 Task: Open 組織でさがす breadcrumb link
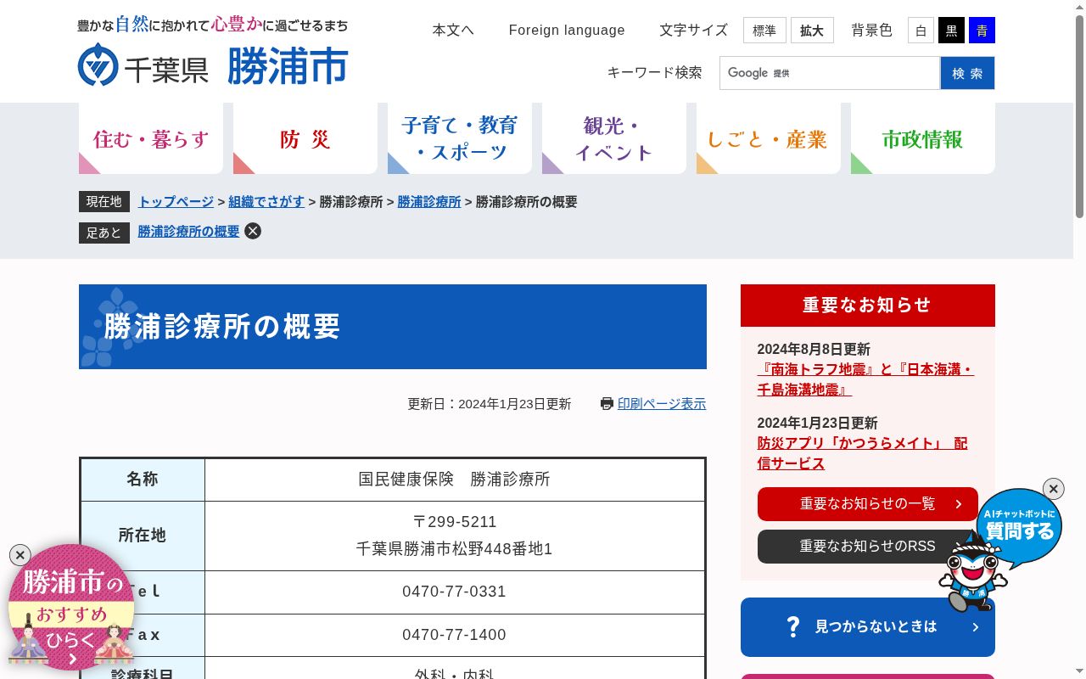click(x=266, y=201)
